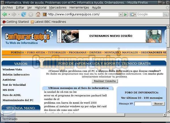Screen dimensions: 170x123
Task: Click the Google search input box
Action: pos(150,14)
